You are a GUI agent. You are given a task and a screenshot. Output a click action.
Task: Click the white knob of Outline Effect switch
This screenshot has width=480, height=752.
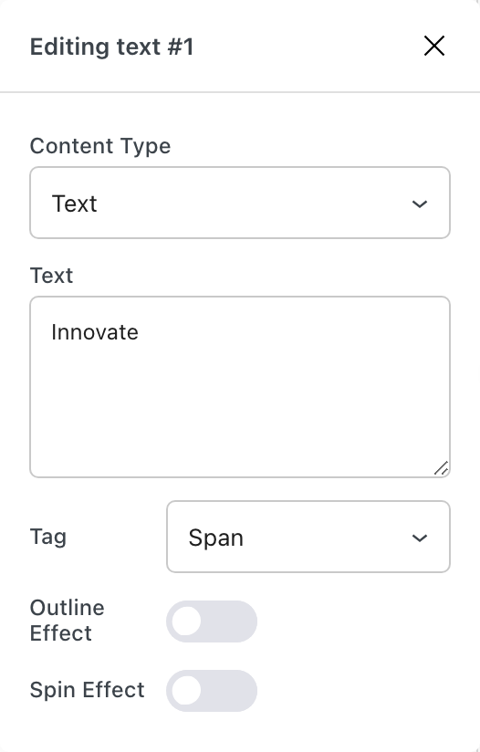coord(186,621)
